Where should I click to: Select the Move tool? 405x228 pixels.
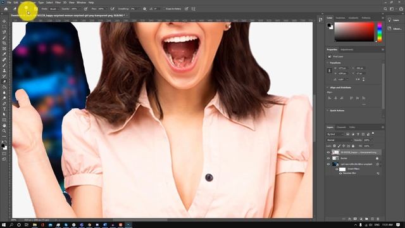[4, 21]
